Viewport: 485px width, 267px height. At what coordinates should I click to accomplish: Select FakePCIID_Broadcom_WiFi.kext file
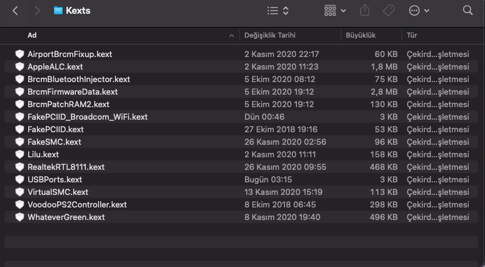click(87, 117)
